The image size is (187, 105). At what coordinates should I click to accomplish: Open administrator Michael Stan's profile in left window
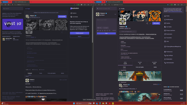7,39
